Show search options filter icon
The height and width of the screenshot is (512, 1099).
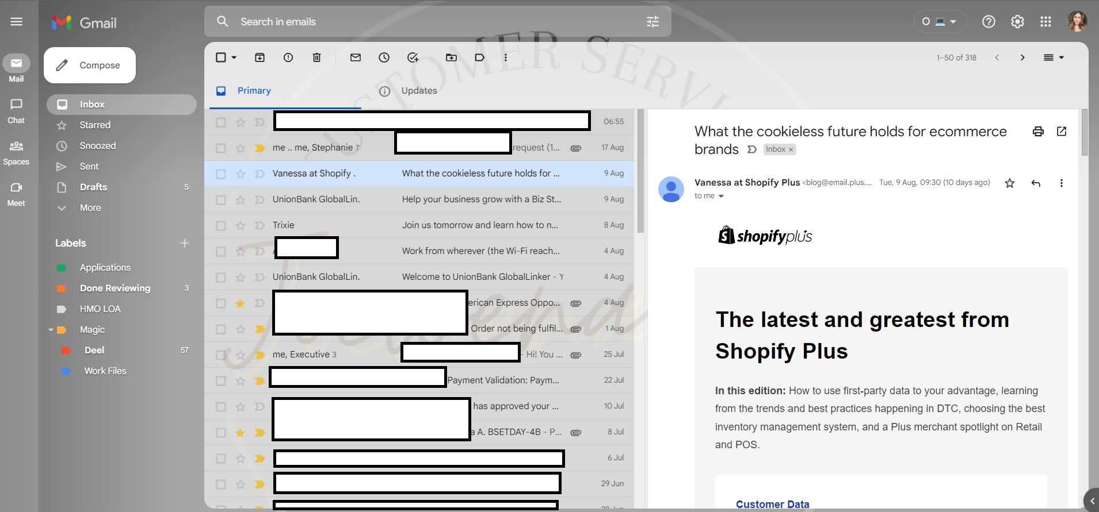[x=652, y=22]
